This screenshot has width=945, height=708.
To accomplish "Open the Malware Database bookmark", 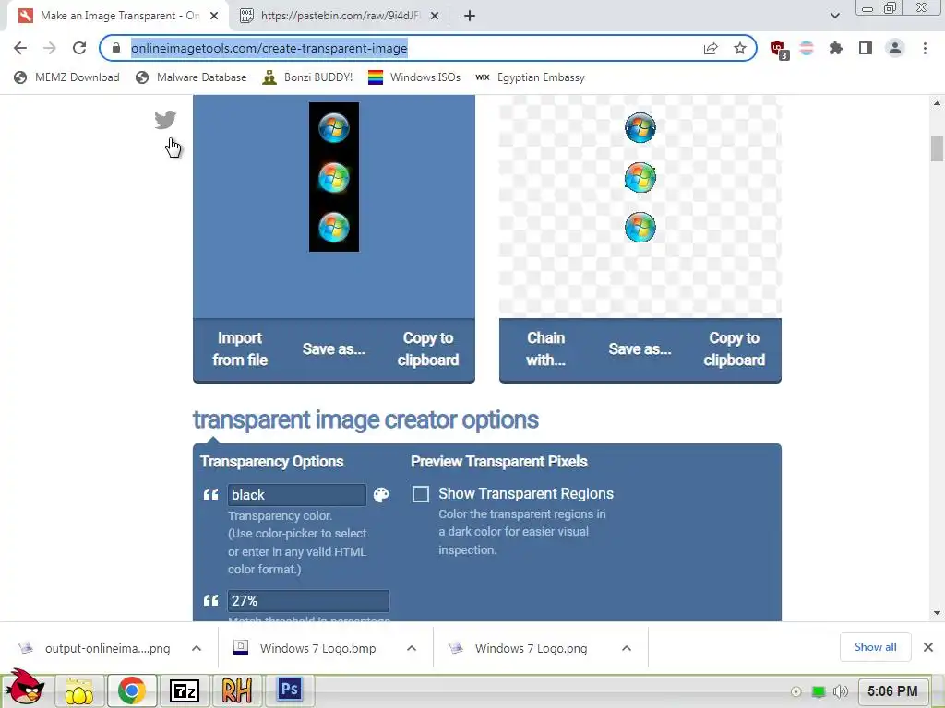I will [x=191, y=77].
